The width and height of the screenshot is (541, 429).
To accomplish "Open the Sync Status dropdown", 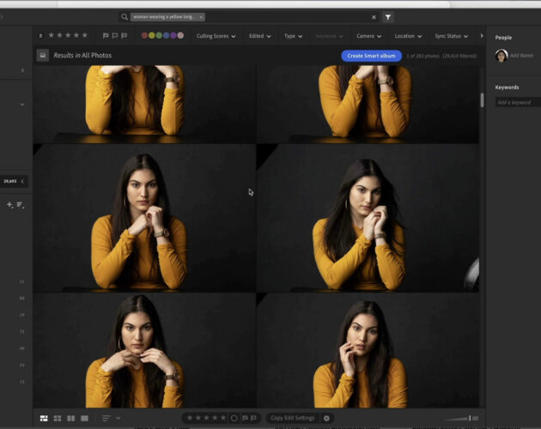I will click(x=451, y=36).
